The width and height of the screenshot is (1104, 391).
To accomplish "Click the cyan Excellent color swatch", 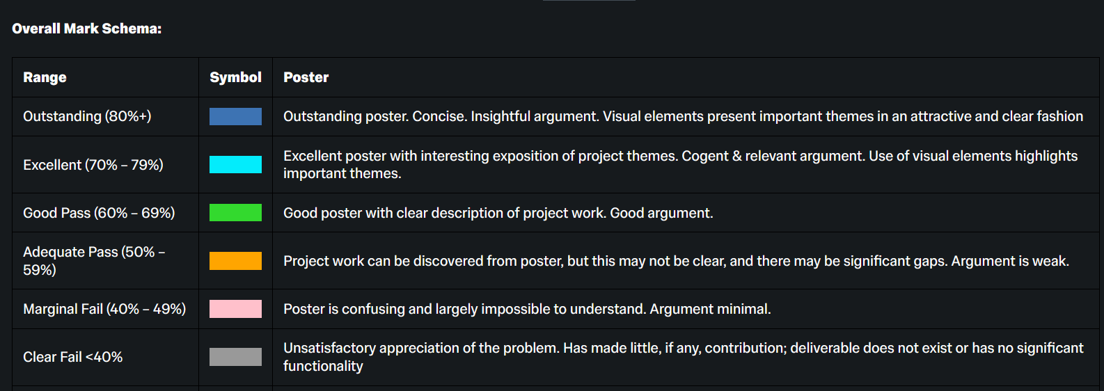I will (235, 164).
